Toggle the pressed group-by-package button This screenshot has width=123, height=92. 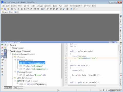[x=5, y=51]
